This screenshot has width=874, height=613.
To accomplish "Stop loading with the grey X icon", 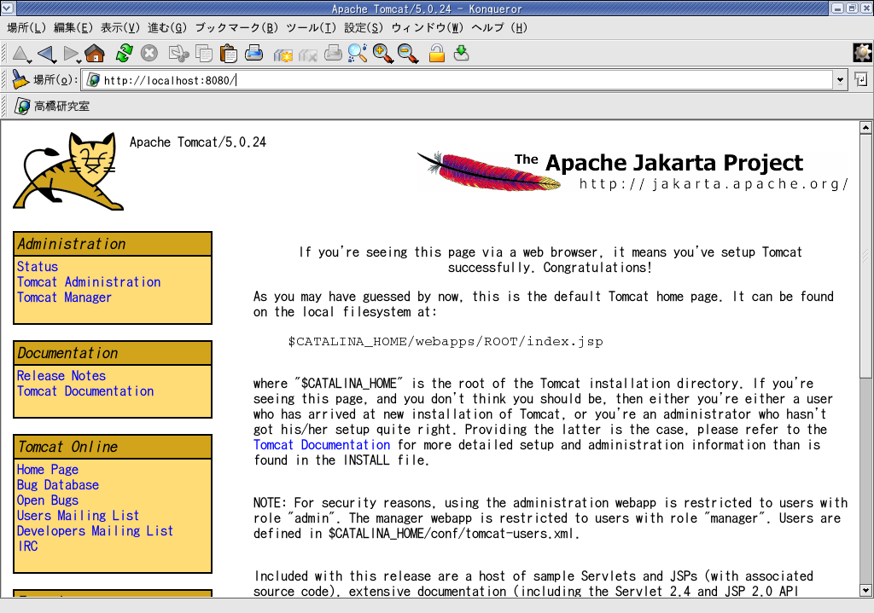I will [149, 54].
